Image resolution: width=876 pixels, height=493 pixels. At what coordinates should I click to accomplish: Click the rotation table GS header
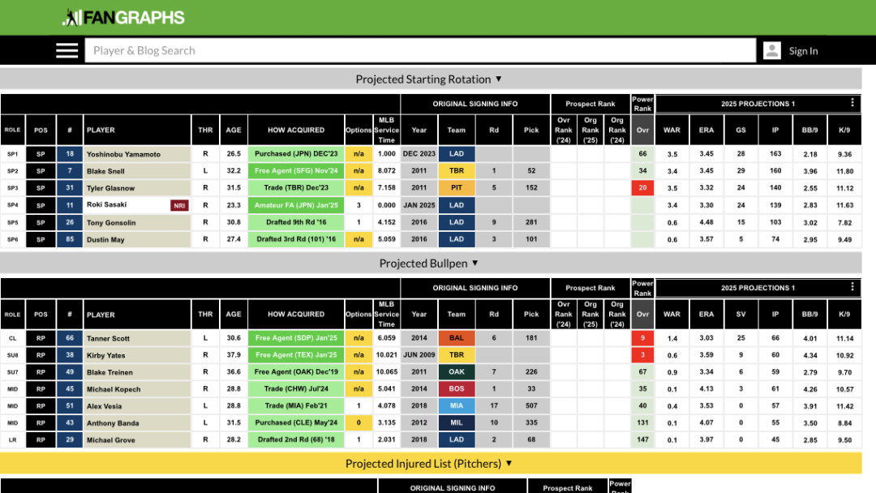[741, 130]
